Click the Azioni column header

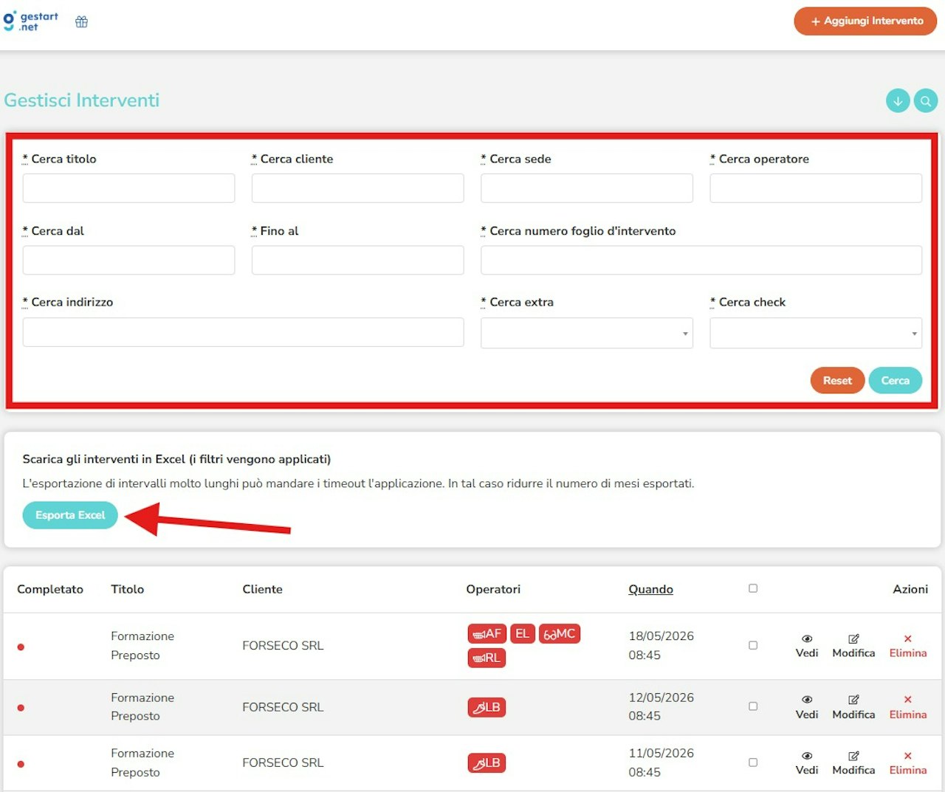910,589
